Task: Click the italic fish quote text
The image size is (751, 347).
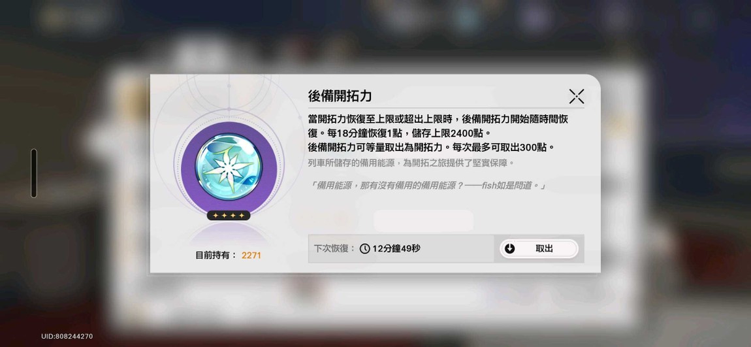Action: click(427, 186)
